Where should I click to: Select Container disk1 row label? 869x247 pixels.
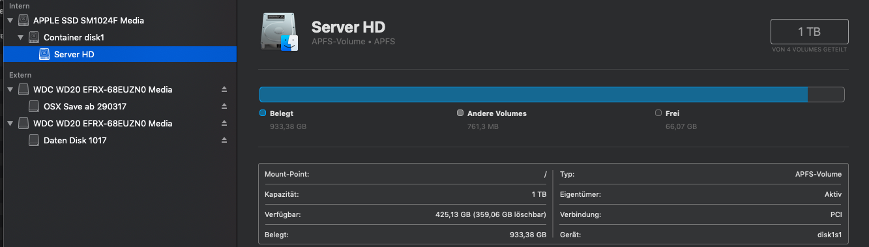74,38
